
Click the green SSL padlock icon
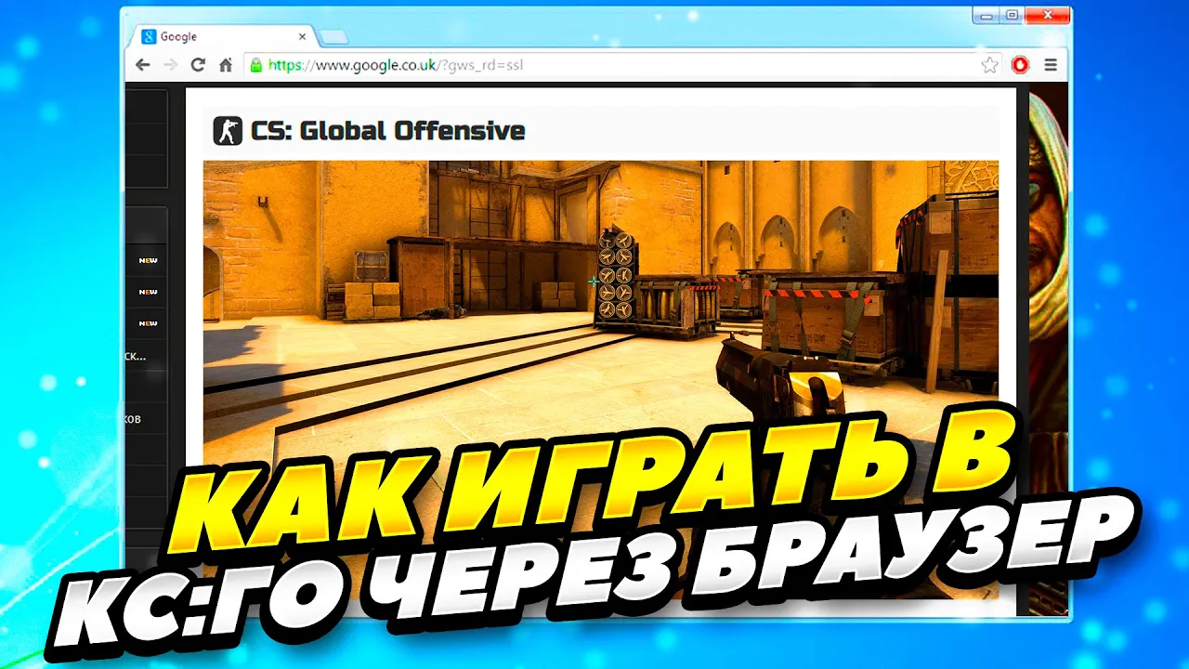256,65
